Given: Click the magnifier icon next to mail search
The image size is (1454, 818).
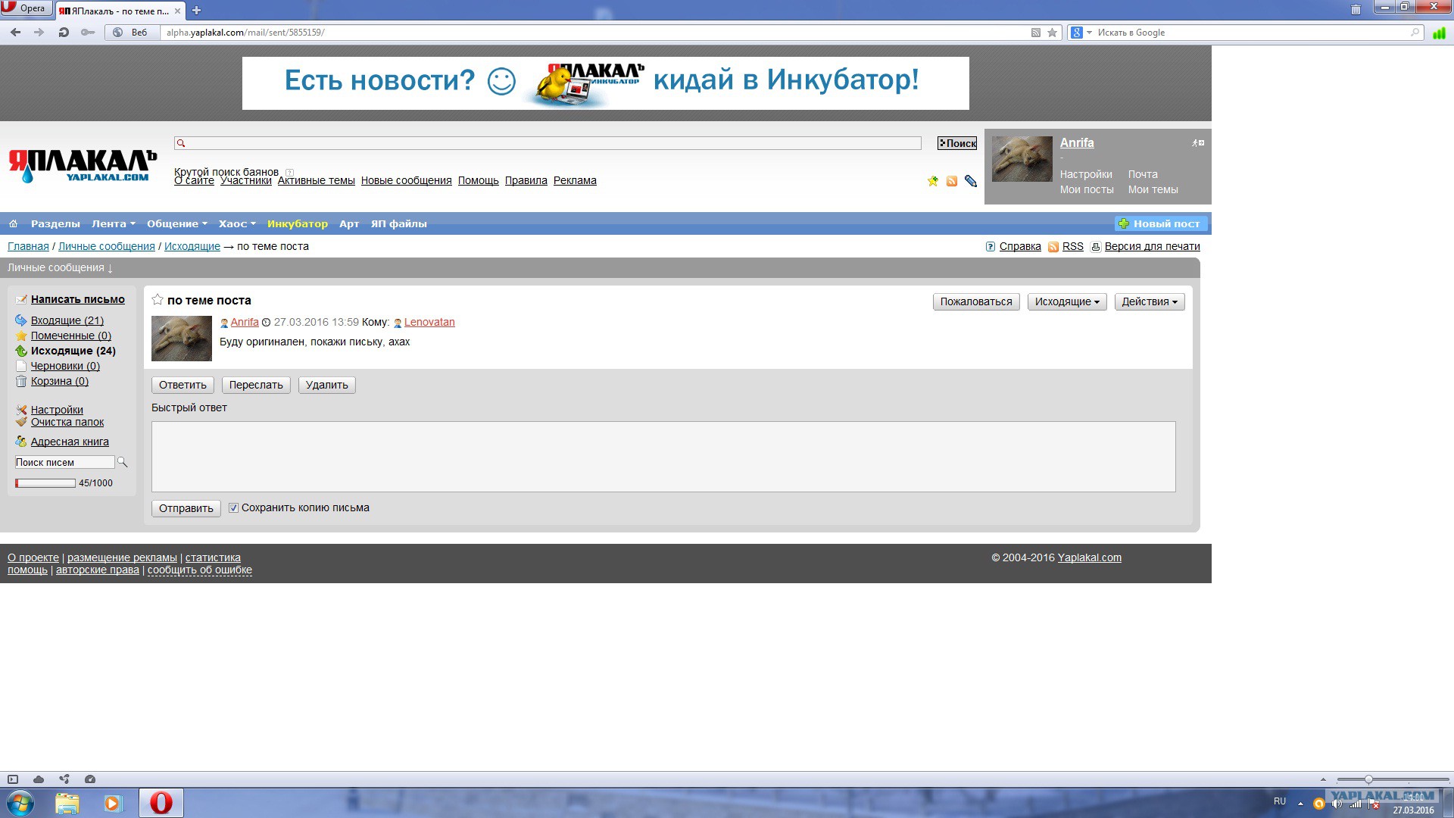Looking at the screenshot, I should pyautogui.click(x=122, y=462).
